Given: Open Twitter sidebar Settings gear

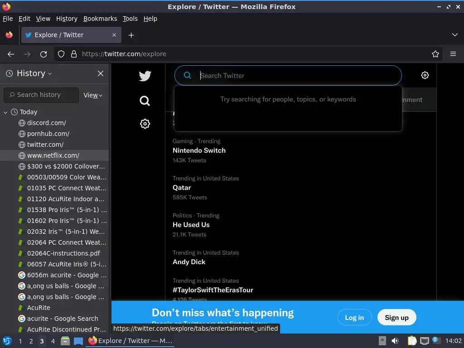Looking at the screenshot, I should click(x=145, y=124).
